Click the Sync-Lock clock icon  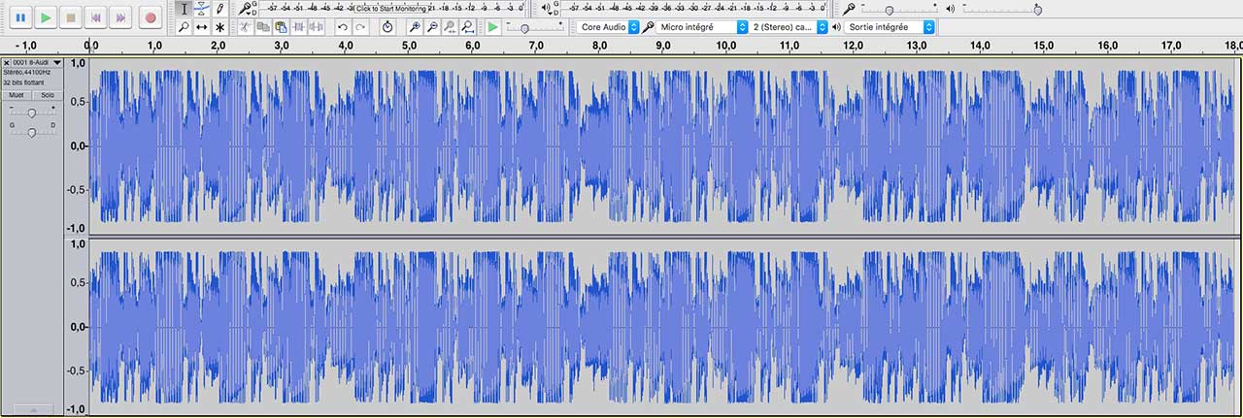[x=387, y=27]
